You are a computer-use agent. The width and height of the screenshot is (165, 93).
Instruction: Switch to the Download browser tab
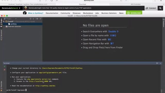coord(82,4)
